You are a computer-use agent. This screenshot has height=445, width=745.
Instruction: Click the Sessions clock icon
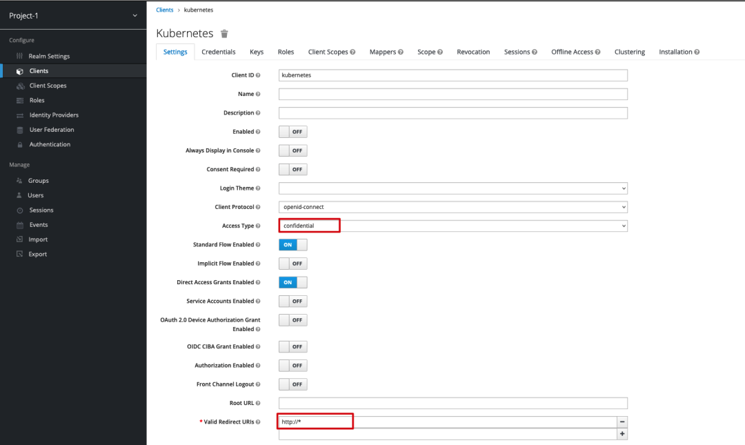pyautogui.click(x=19, y=210)
